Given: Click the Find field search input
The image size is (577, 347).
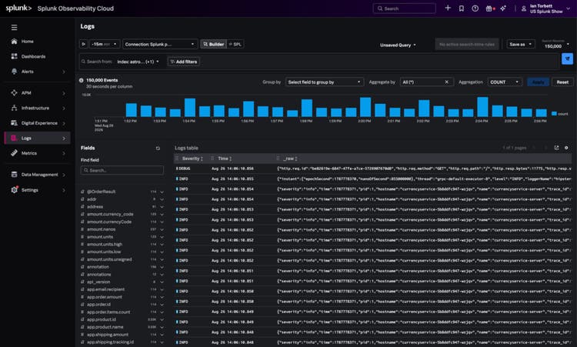Looking at the screenshot, I should pyautogui.click(x=122, y=170).
